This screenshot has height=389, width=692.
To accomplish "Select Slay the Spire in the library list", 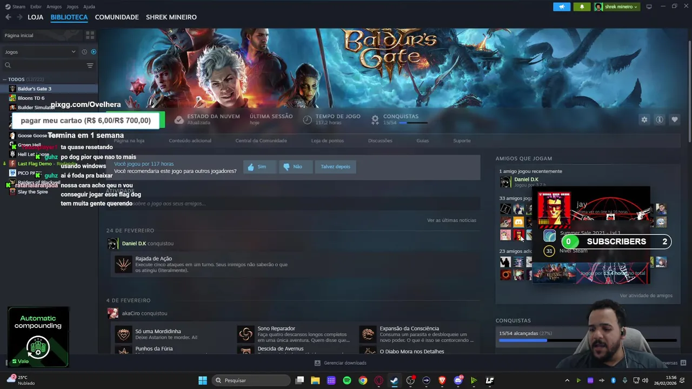I will [49, 192].
